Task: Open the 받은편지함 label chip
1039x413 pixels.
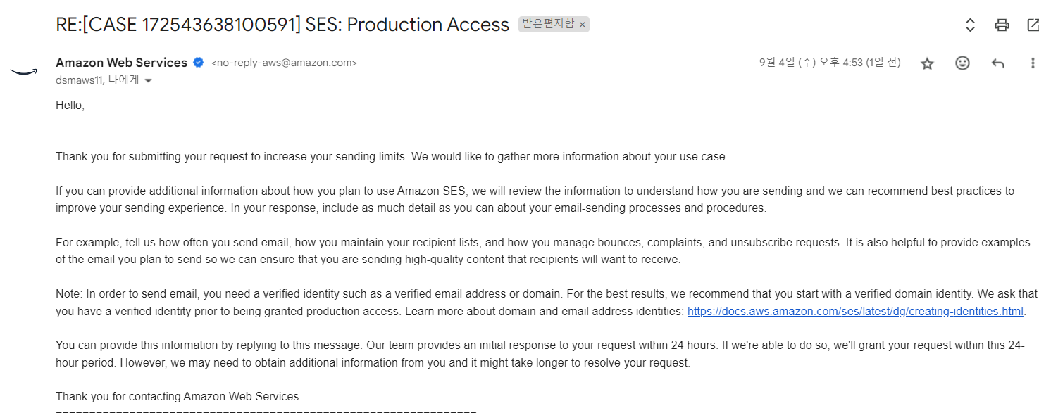Action: tap(548, 25)
